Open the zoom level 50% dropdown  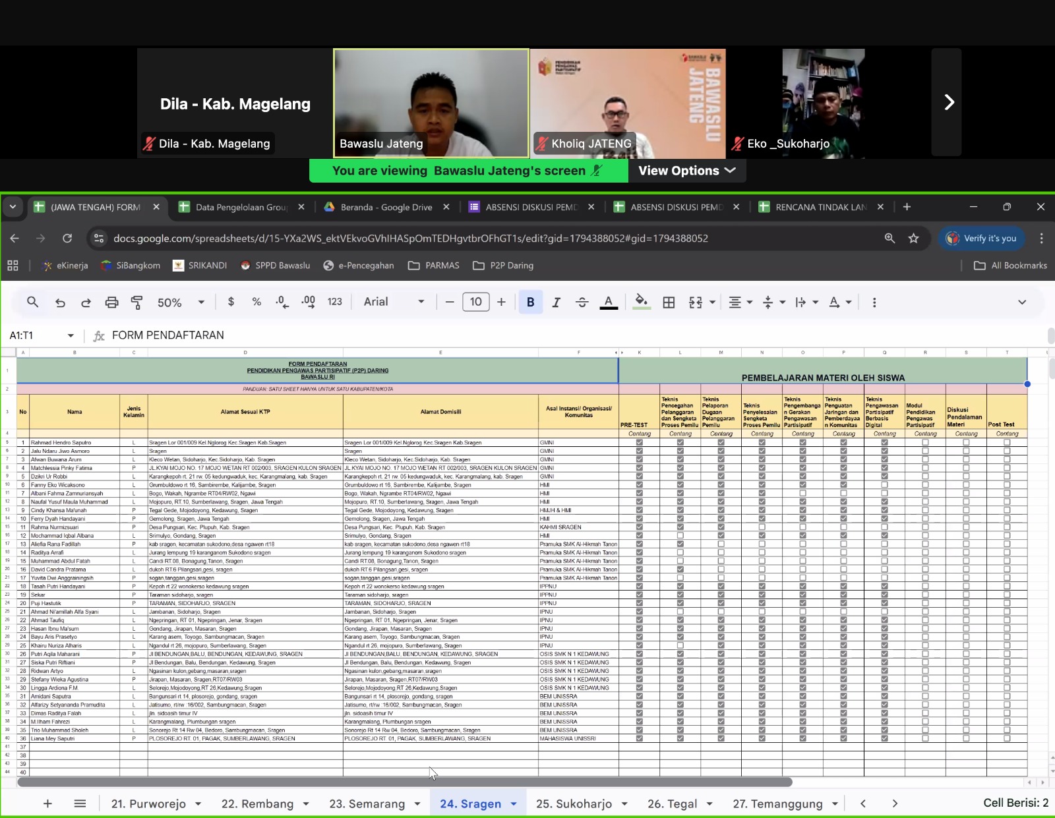(181, 303)
